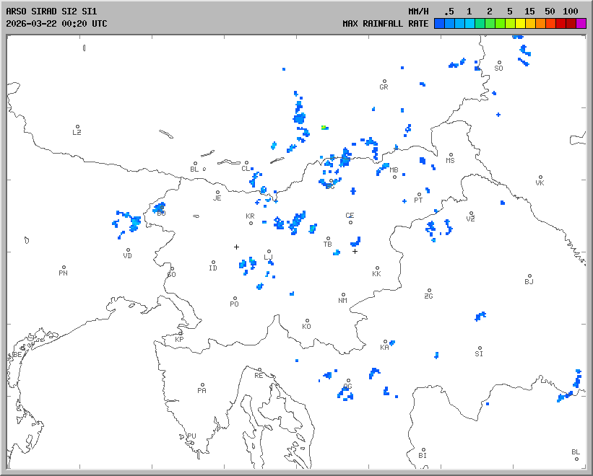The width and height of the screenshot is (593, 476).
Task: Click the MAX RAINFALL RATE label
Action: [x=386, y=24]
